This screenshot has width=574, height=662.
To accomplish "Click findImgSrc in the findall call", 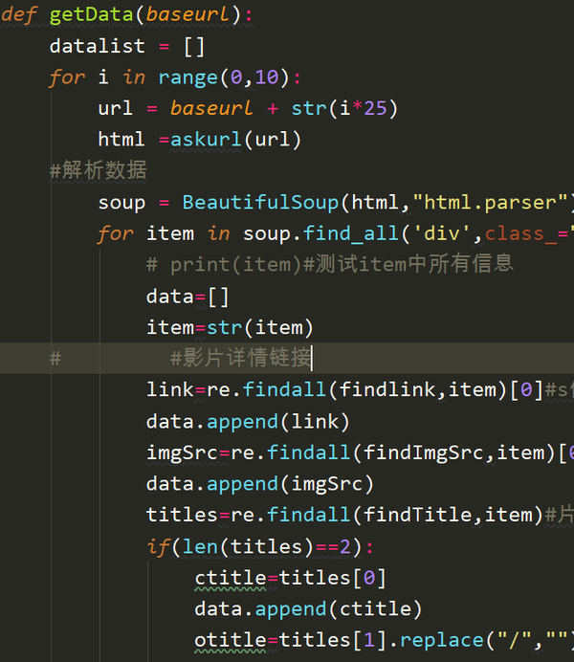I will pos(423,452).
